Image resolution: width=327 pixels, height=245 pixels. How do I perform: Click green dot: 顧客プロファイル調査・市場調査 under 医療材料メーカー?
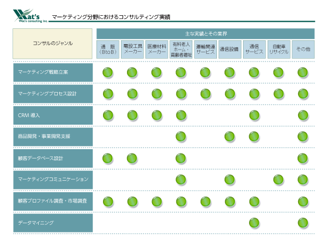pos(157,201)
